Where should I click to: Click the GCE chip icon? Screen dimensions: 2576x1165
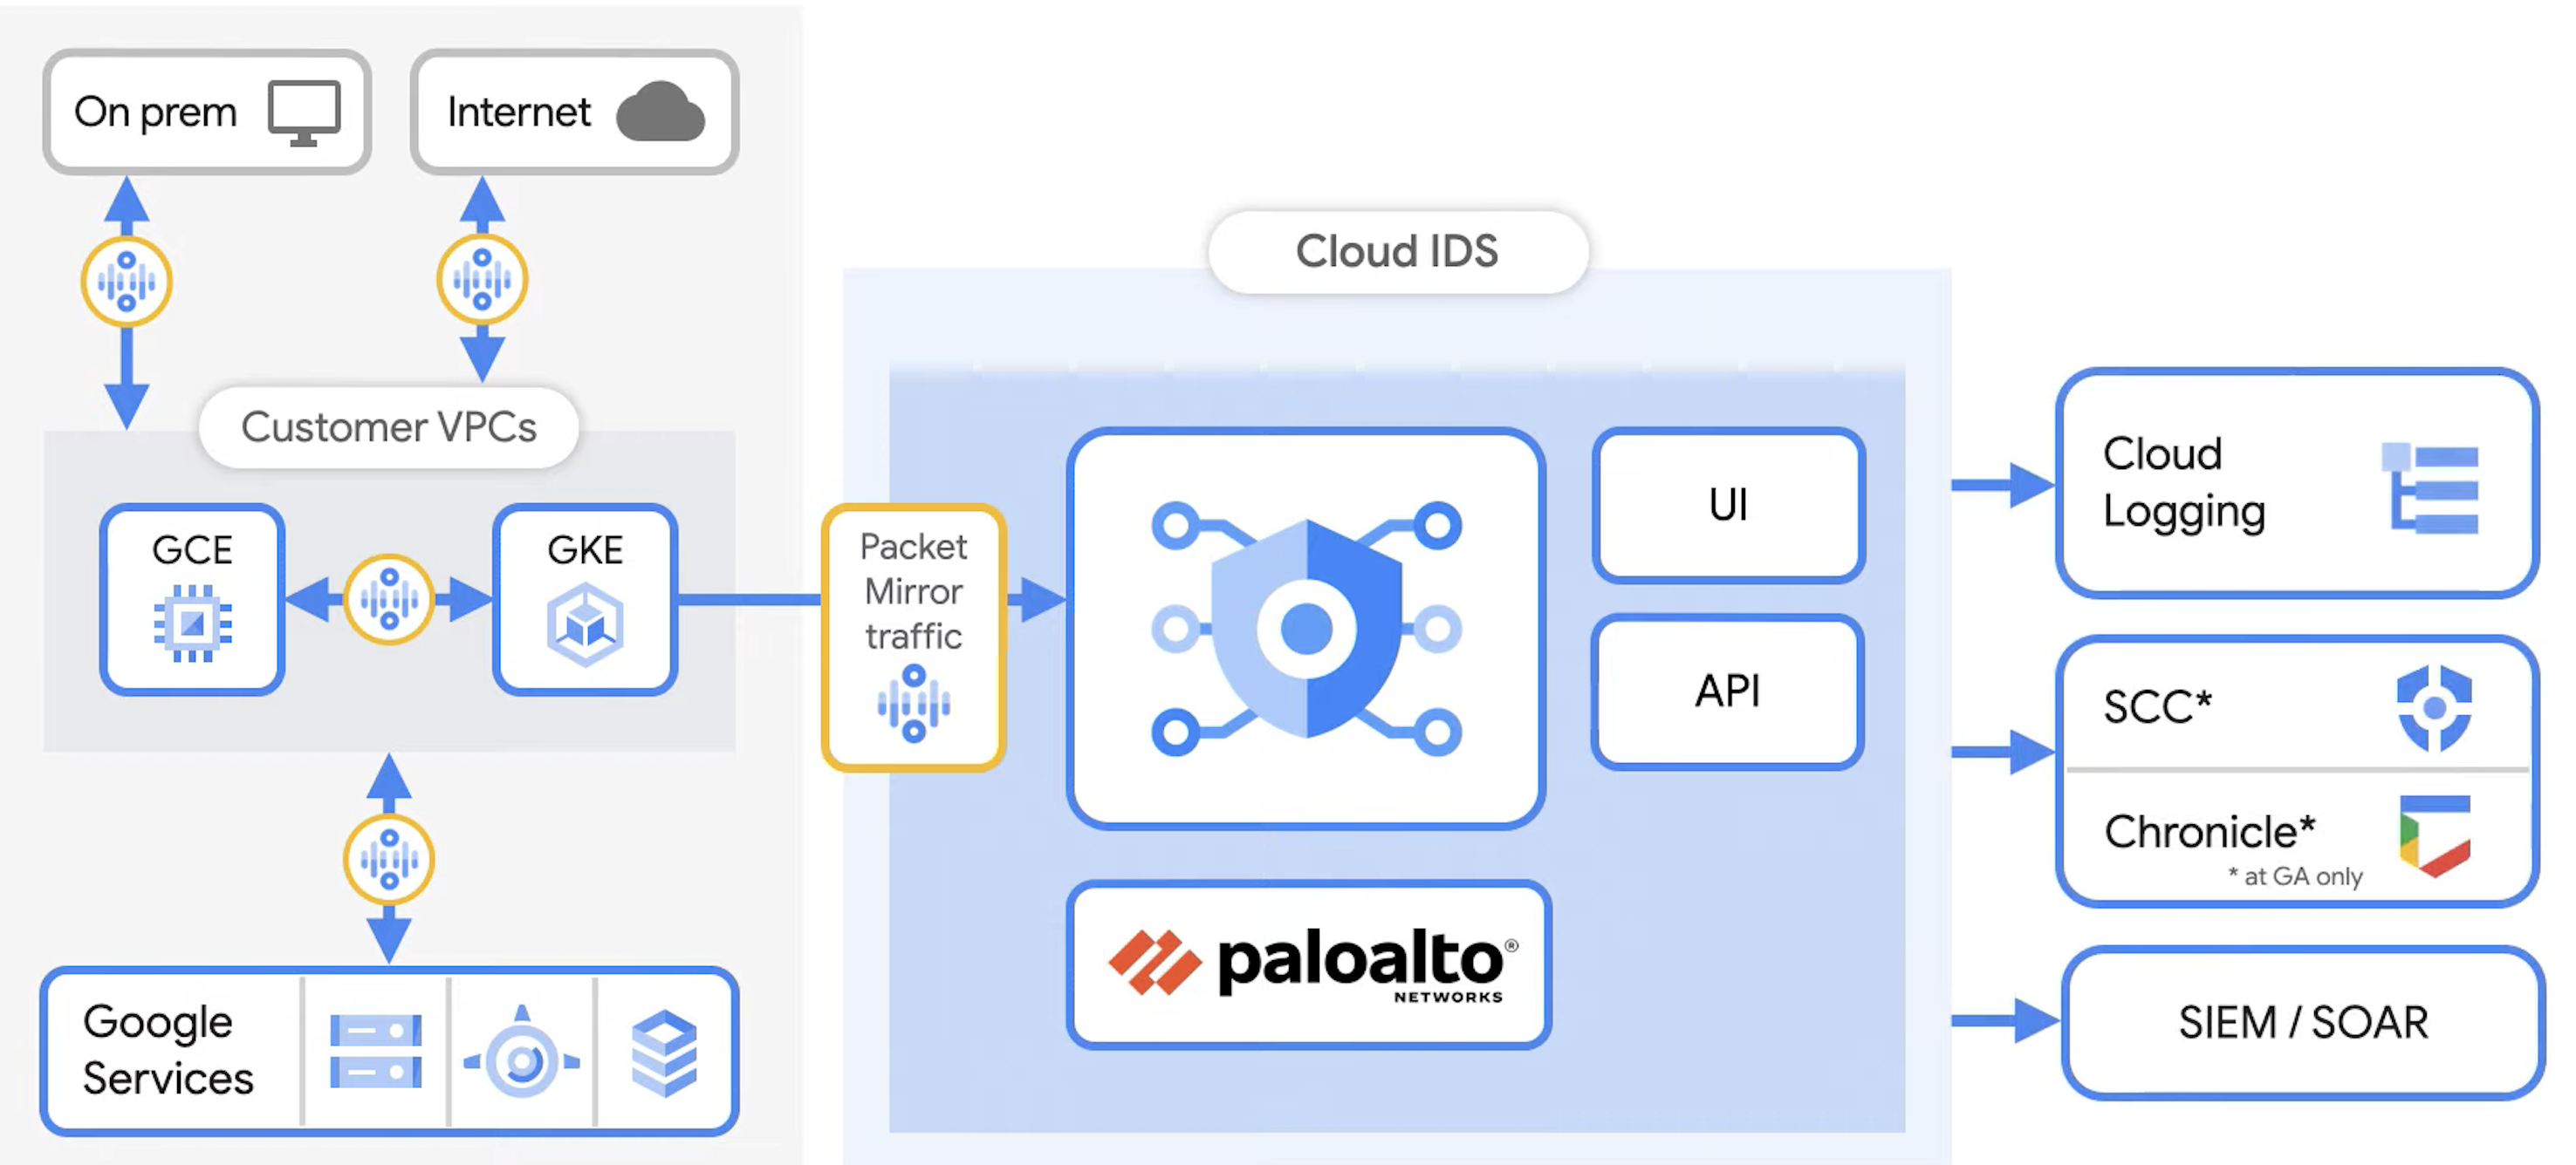192,623
